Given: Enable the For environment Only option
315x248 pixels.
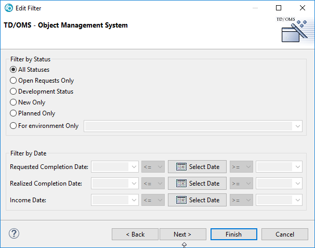Looking at the screenshot, I should pyautogui.click(x=14, y=126).
